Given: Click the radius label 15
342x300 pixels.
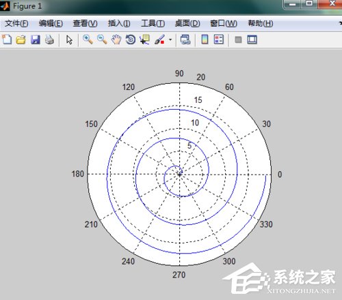Looking at the screenshot, I should click(x=198, y=100).
